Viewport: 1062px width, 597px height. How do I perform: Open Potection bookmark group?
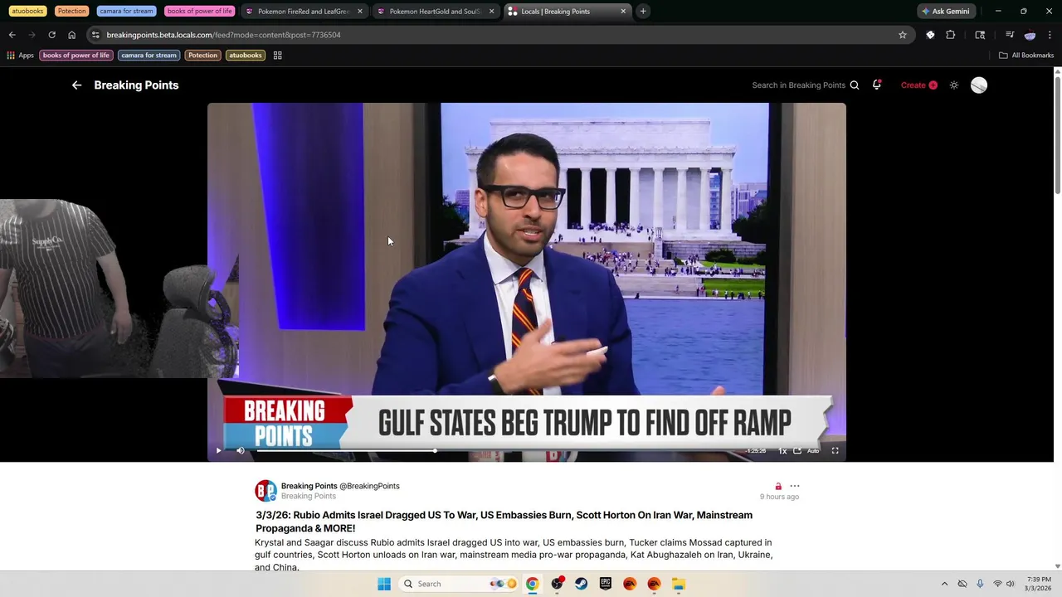(x=202, y=56)
